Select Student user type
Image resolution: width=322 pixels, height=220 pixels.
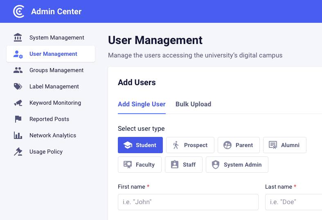pyautogui.click(x=140, y=145)
